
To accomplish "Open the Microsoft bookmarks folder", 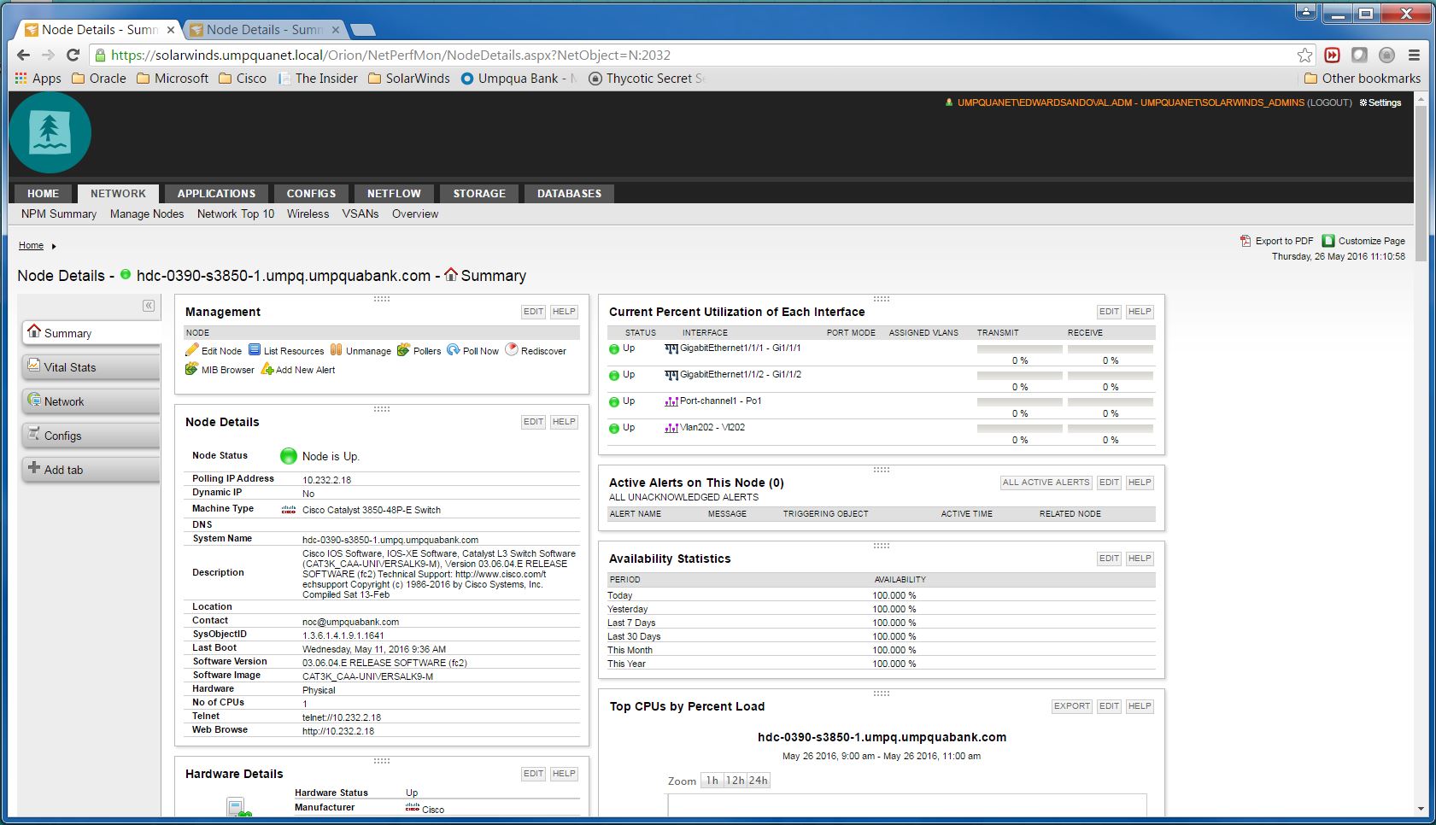I will click(173, 79).
